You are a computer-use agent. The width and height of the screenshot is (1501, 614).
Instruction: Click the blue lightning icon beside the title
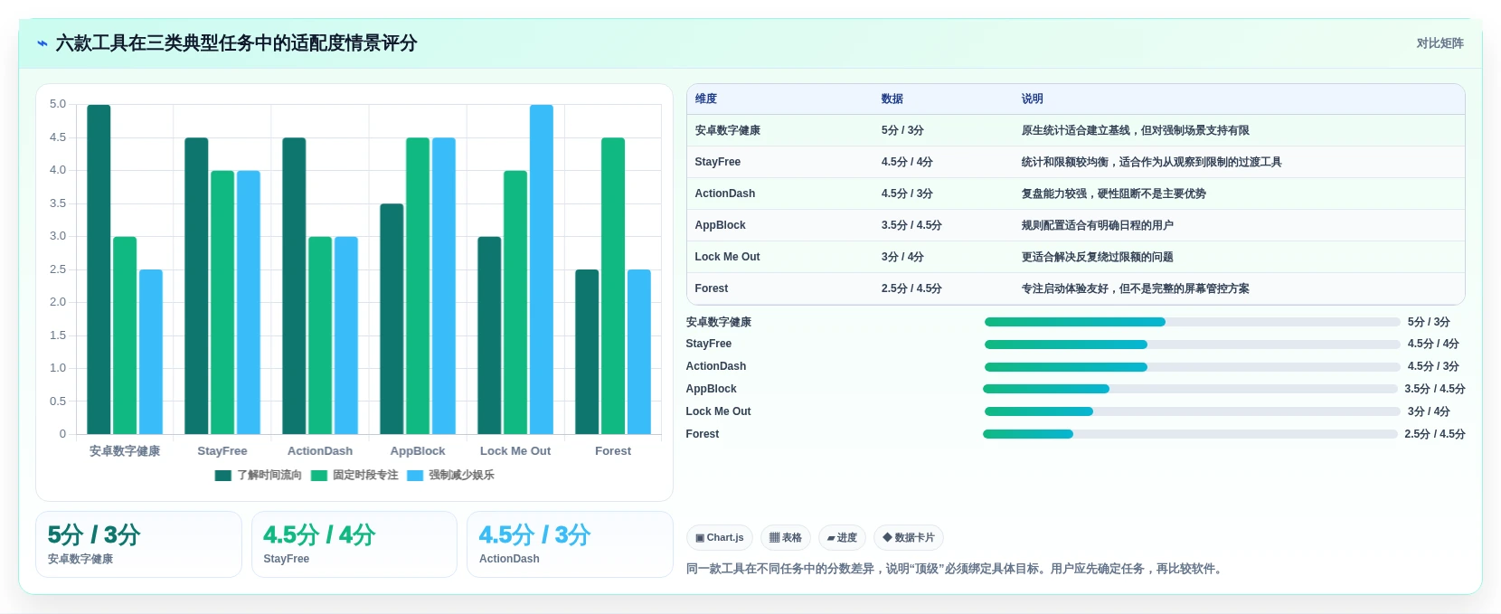point(42,43)
